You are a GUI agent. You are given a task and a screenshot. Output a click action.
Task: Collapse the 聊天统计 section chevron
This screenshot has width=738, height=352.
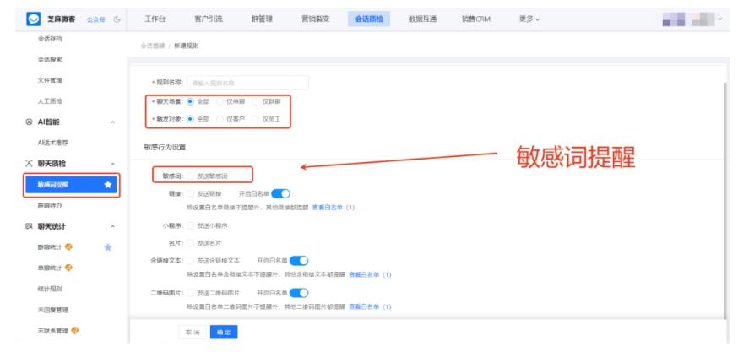(x=112, y=226)
